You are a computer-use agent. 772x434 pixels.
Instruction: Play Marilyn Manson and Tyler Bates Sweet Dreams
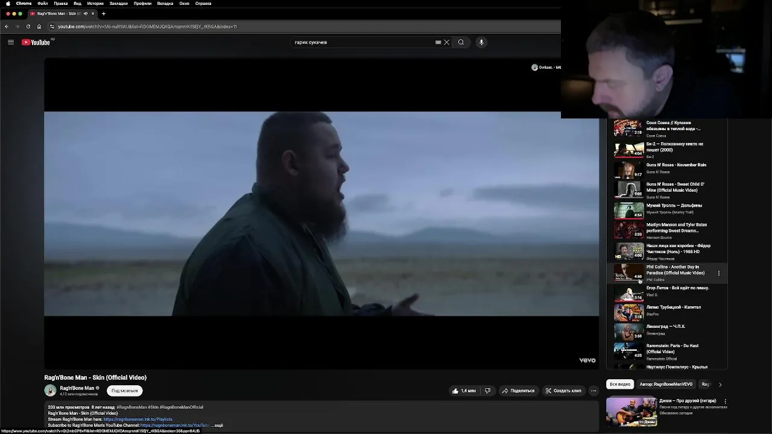click(x=666, y=230)
